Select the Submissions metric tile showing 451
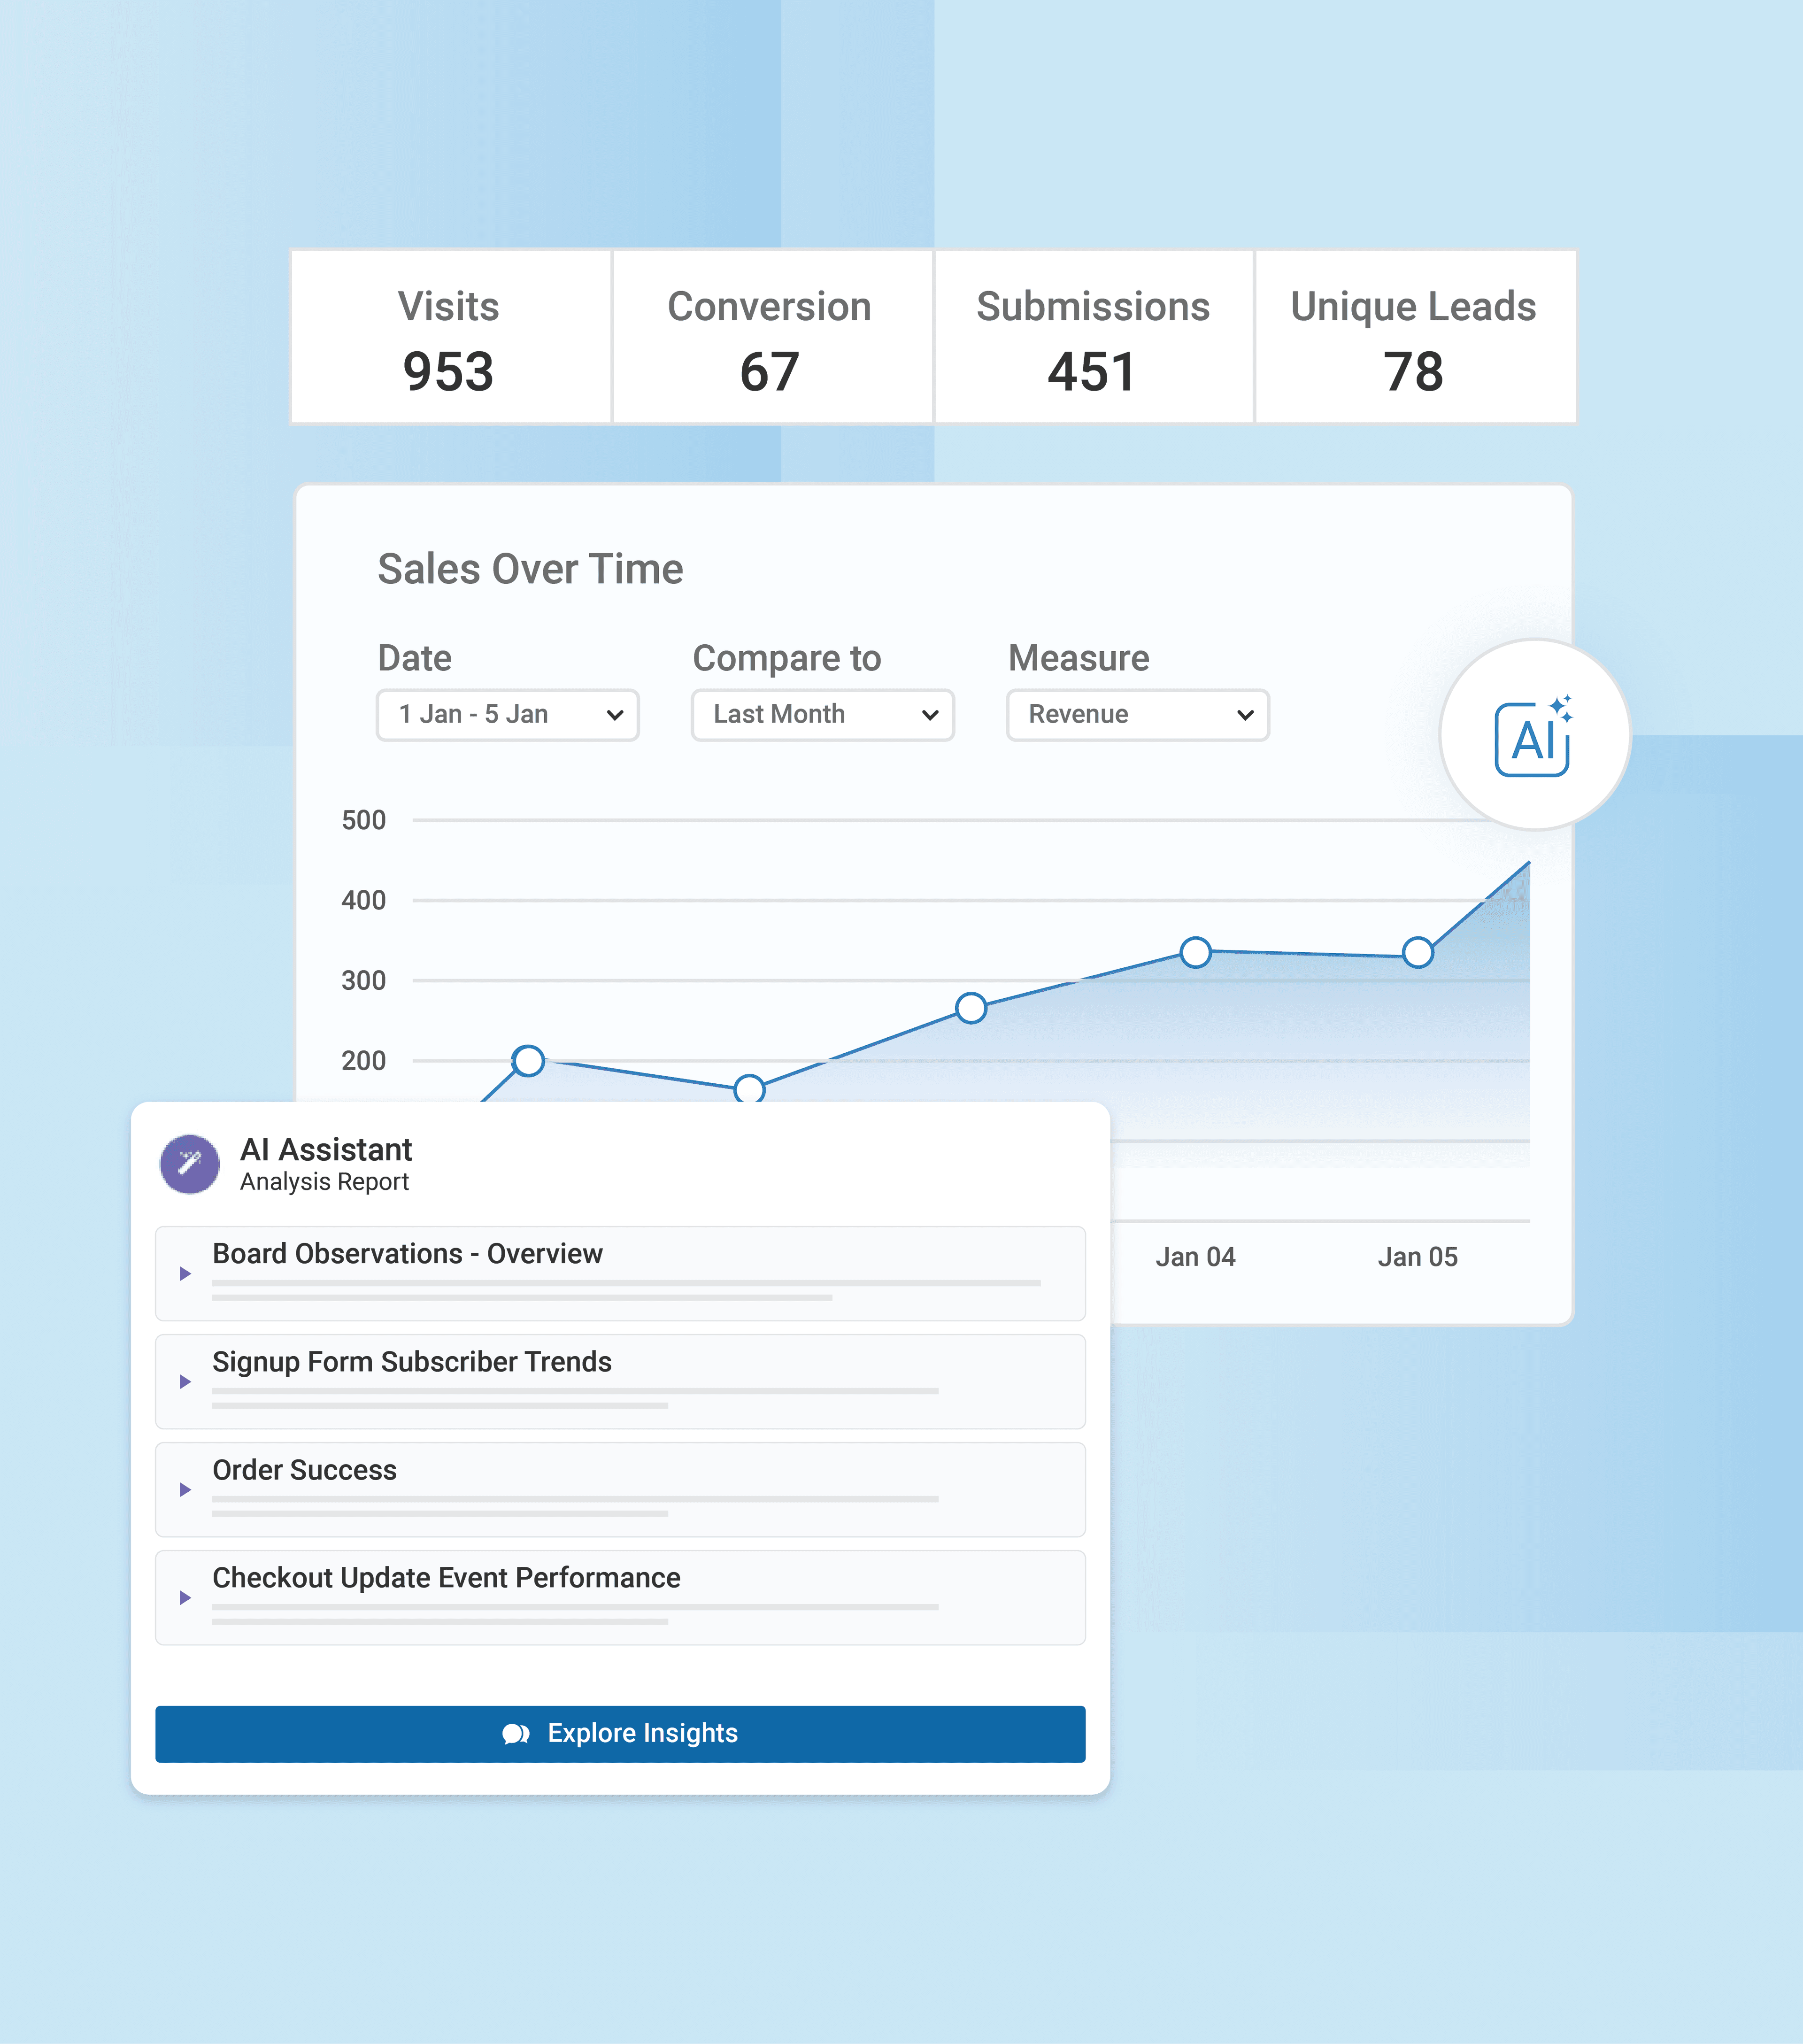 (x=1092, y=337)
